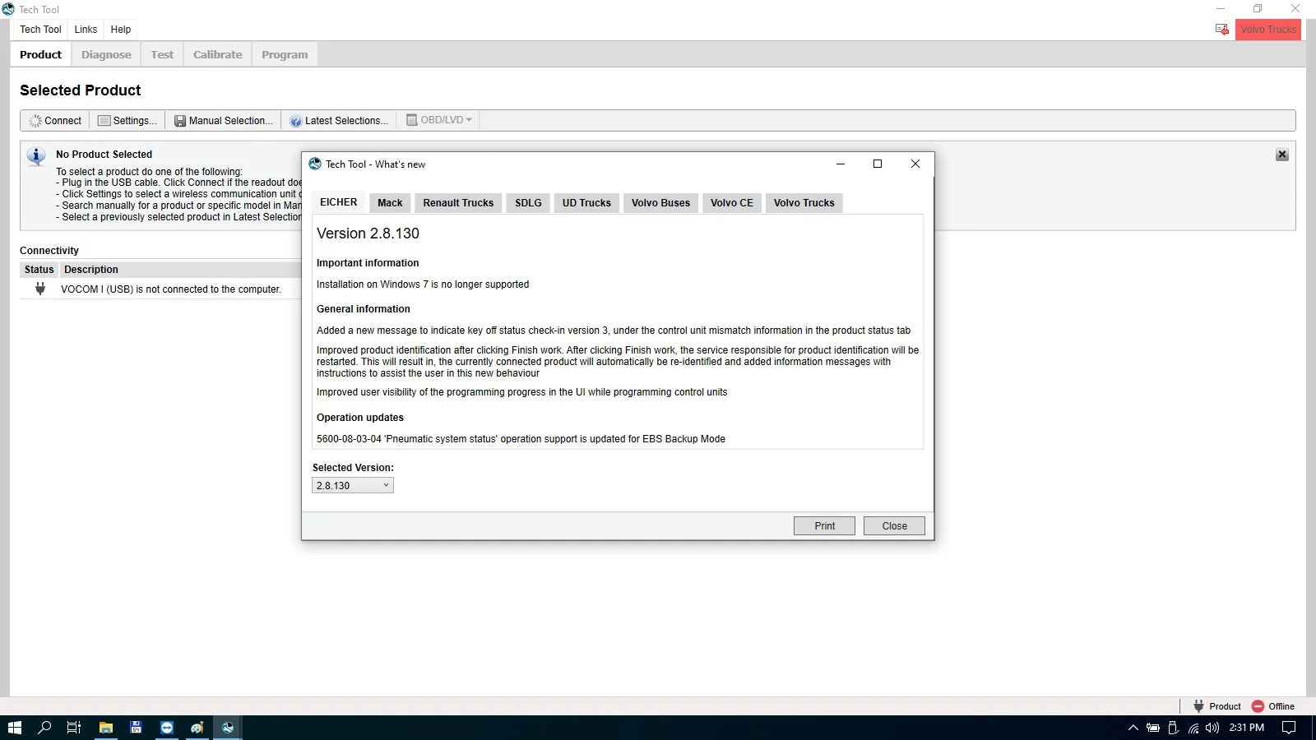Select the UD Trucks tab

click(586, 203)
